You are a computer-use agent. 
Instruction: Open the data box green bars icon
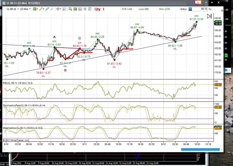coord(75,9)
